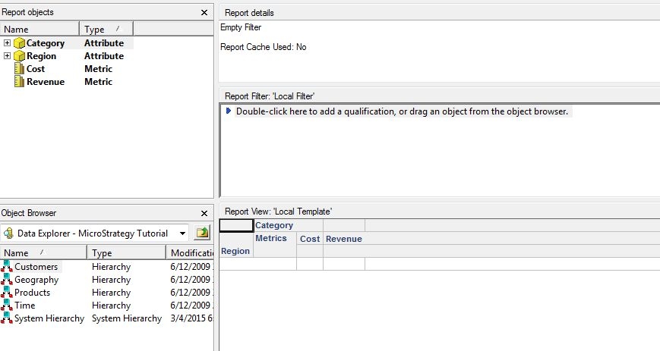Select the Time hierarchy icon

pos(7,306)
